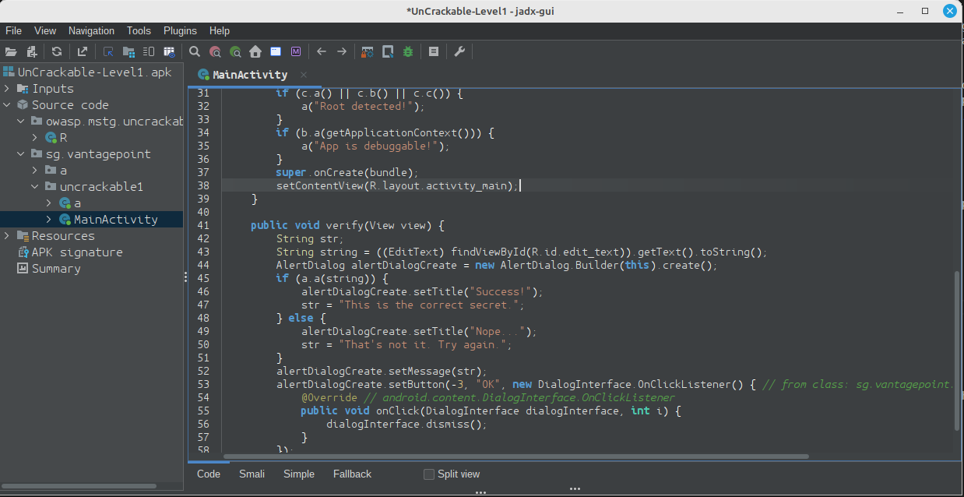
Task: Open the Navigation menu
Action: click(91, 30)
